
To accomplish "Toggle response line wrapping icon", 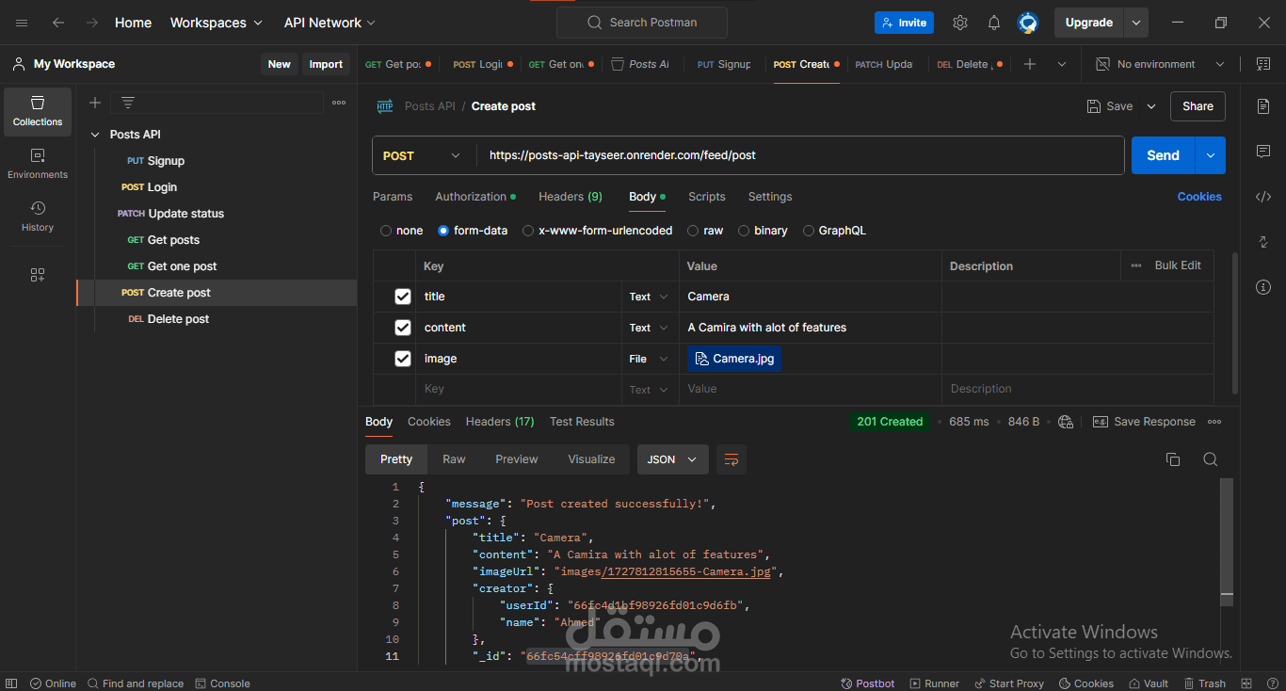I will pos(731,459).
